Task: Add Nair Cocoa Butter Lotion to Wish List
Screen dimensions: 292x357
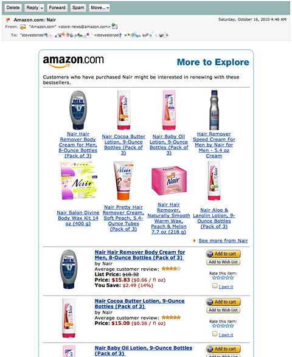Action: click(223, 310)
